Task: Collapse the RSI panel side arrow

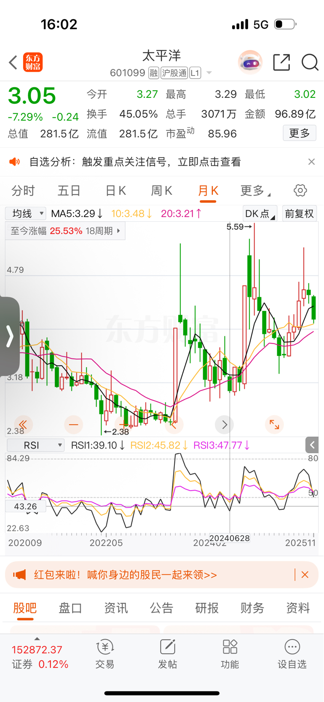Action: pyautogui.click(x=312, y=445)
